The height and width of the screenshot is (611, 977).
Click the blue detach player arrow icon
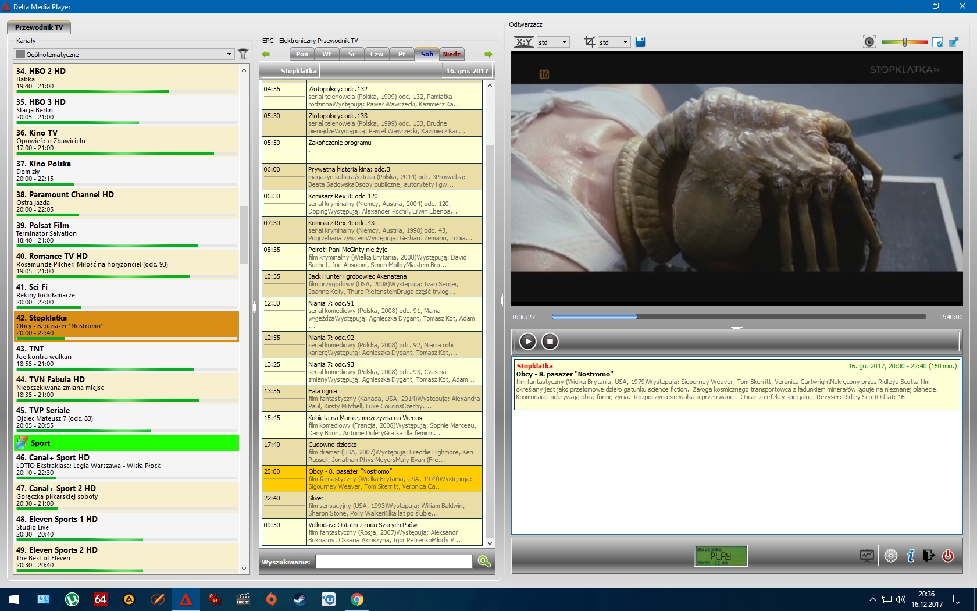[x=954, y=42]
